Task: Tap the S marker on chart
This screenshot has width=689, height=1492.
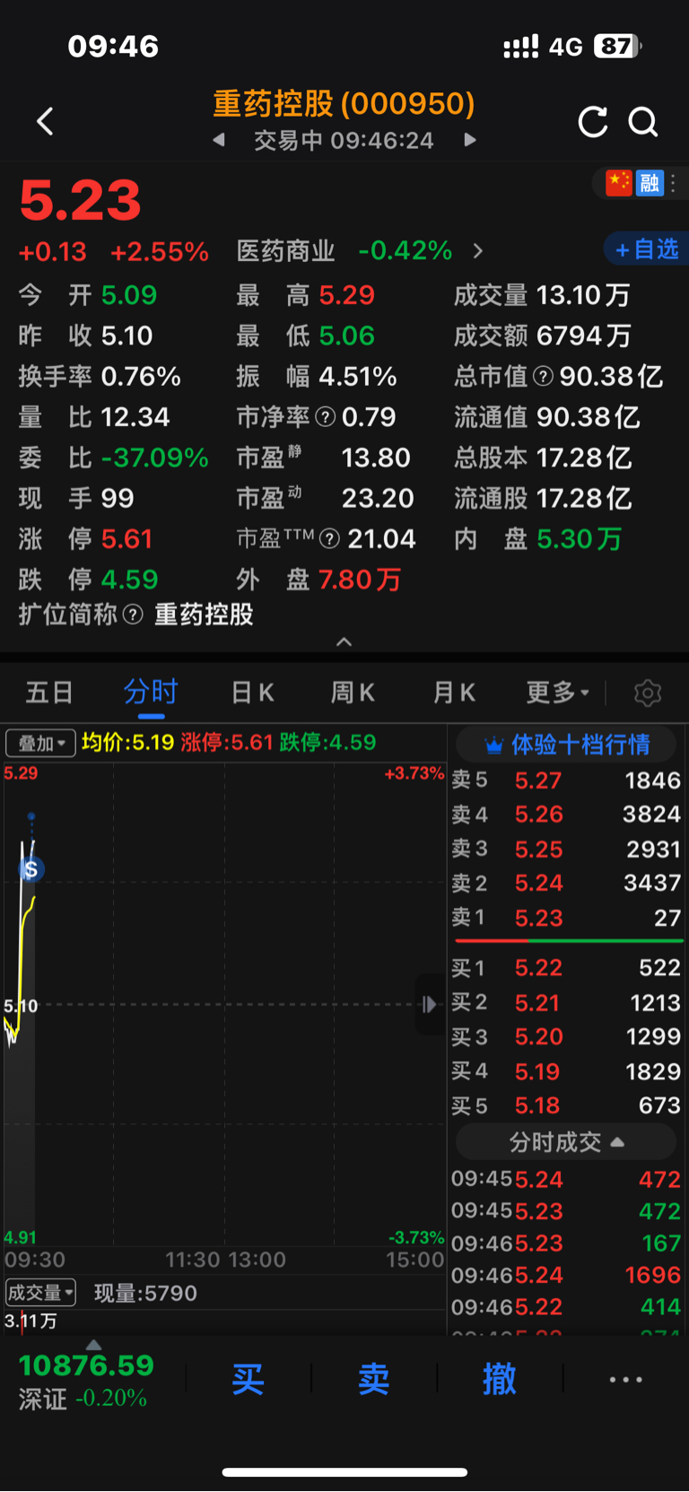Action: [x=31, y=868]
